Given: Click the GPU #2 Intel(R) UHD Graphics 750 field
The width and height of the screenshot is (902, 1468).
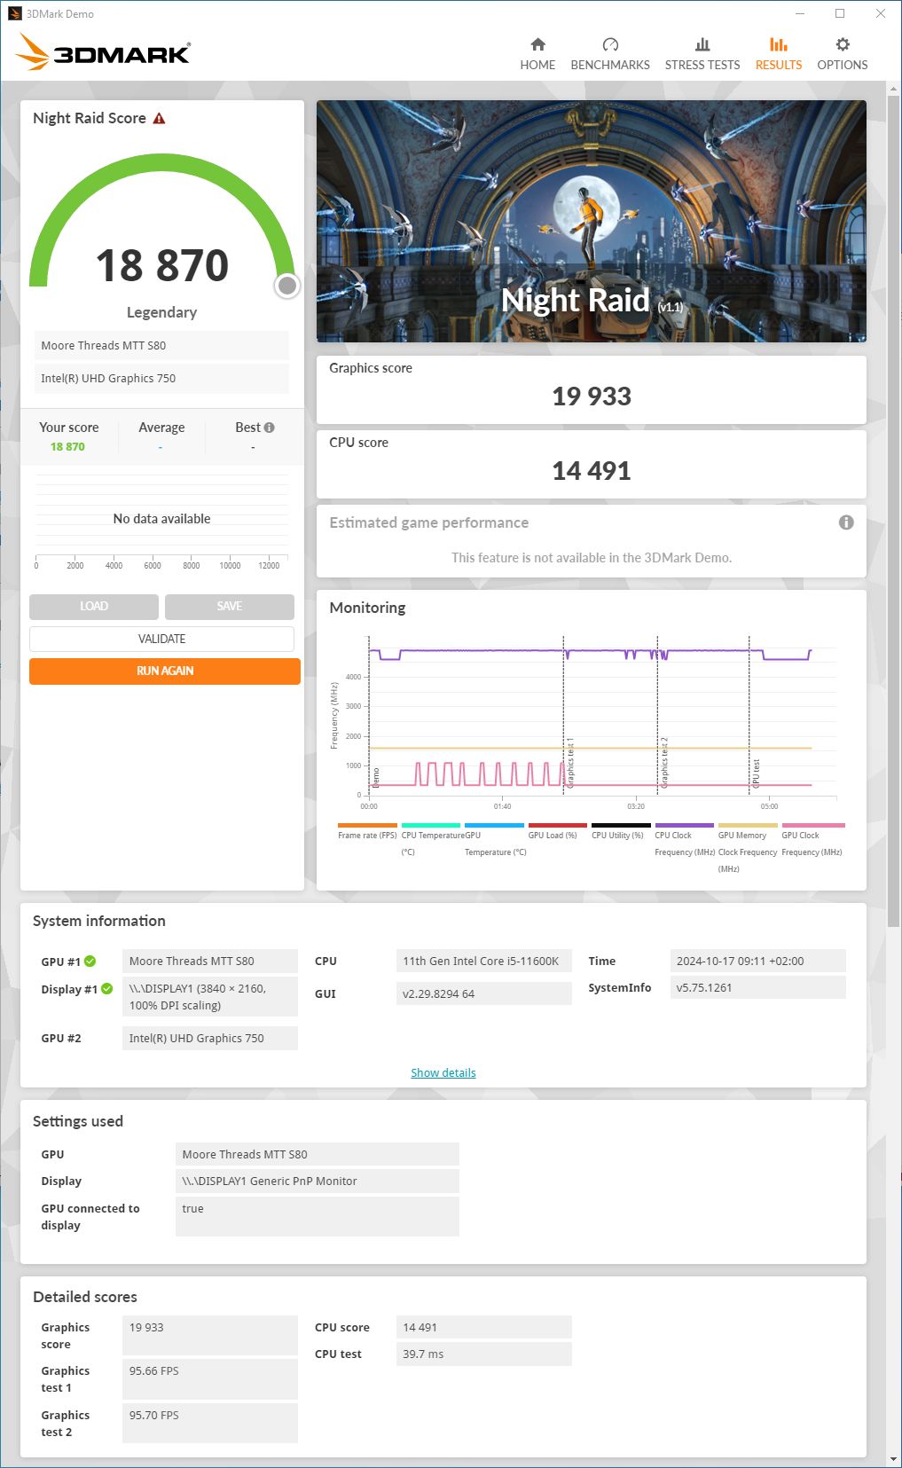Looking at the screenshot, I should point(209,1039).
